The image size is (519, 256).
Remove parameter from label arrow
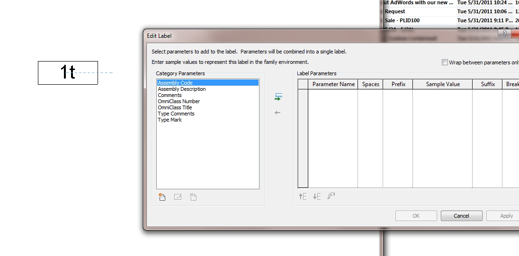coord(277,113)
